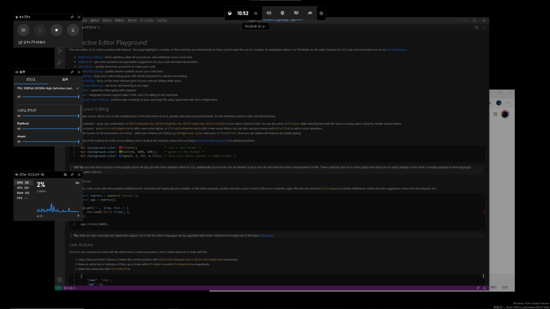Viewport: 550px width, 309px height.
Task: Switch to the バランス tab
Action: point(31,80)
